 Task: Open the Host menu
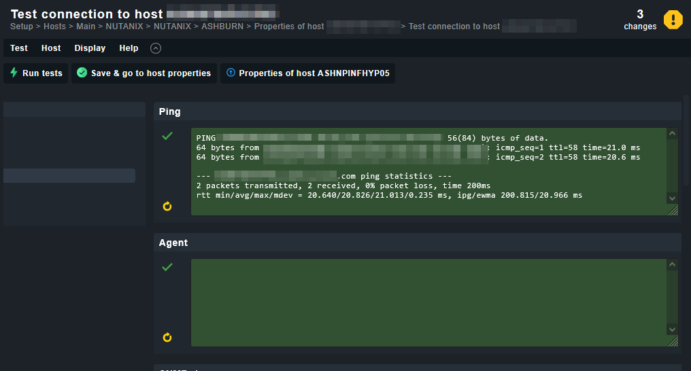pos(51,48)
